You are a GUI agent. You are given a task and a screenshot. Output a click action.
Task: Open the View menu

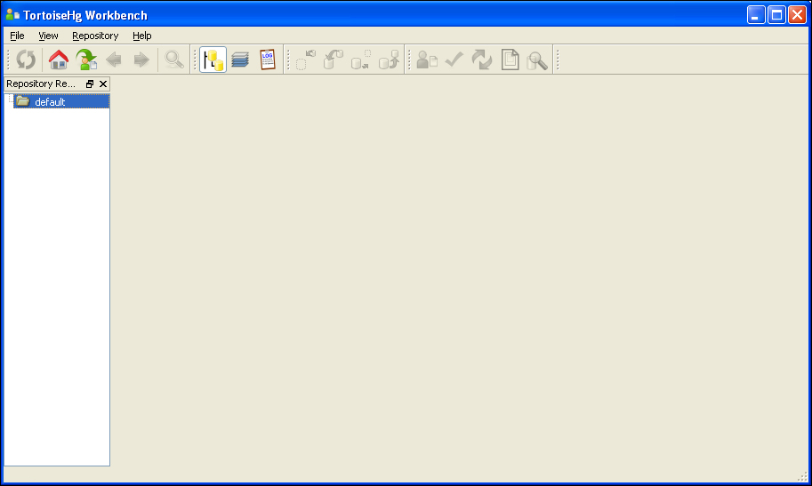click(48, 36)
